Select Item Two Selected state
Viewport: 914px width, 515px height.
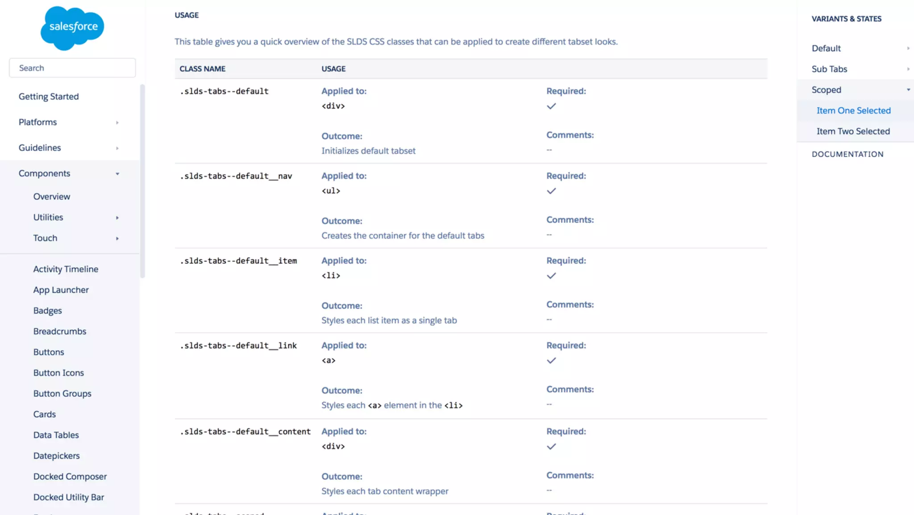tap(853, 131)
